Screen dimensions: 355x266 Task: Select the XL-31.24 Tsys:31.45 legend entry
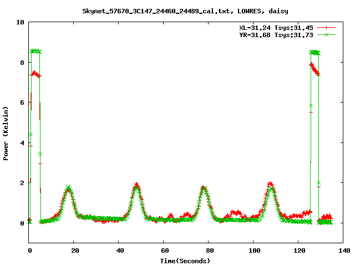(276, 28)
